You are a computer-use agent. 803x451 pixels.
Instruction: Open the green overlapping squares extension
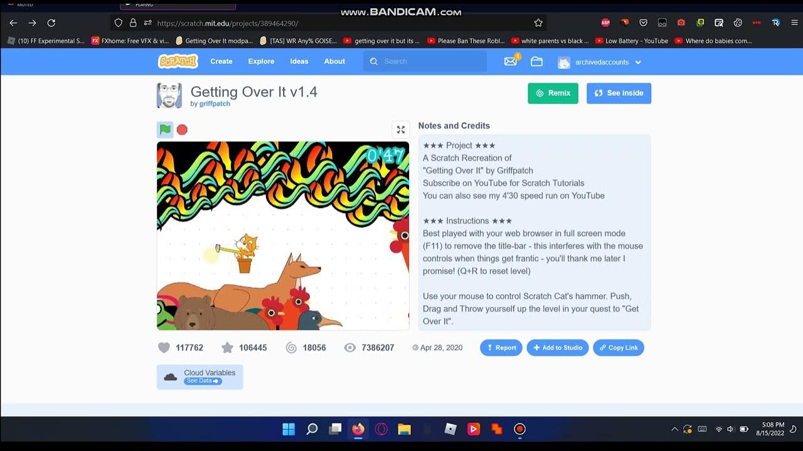pos(700,23)
